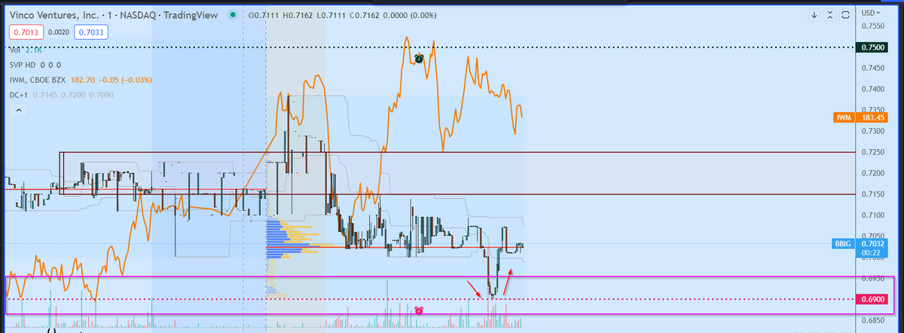Open the USD currency dropdown

pyautogui.click(x=870, y=13)
